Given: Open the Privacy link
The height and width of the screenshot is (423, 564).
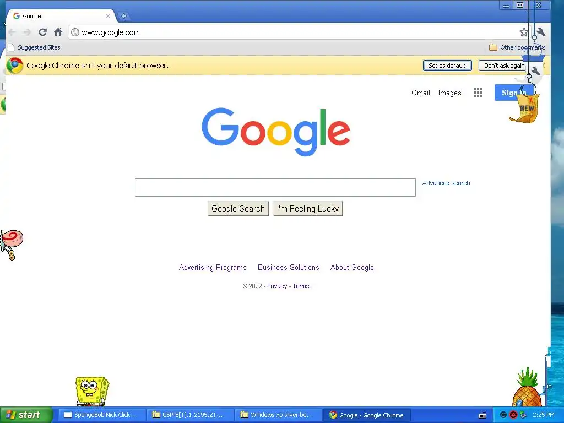Looking at the screenshot, I should click(x=277, y=286).
